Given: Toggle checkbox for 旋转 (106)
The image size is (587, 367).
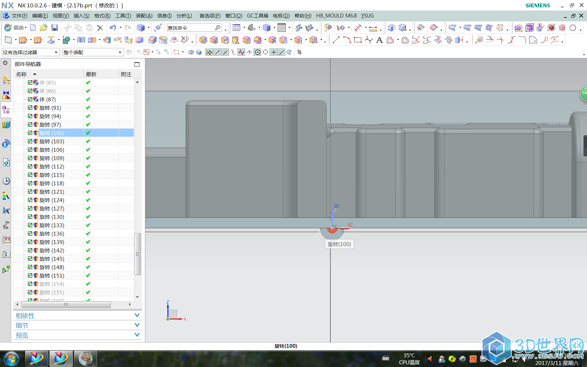Looking at the screenshot, I should coord(30,150).
